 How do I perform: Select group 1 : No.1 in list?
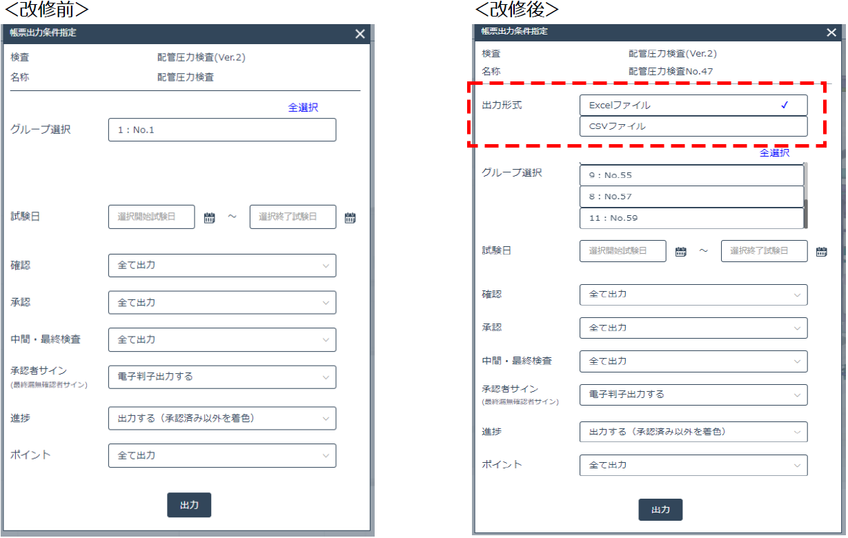point(221,130)
